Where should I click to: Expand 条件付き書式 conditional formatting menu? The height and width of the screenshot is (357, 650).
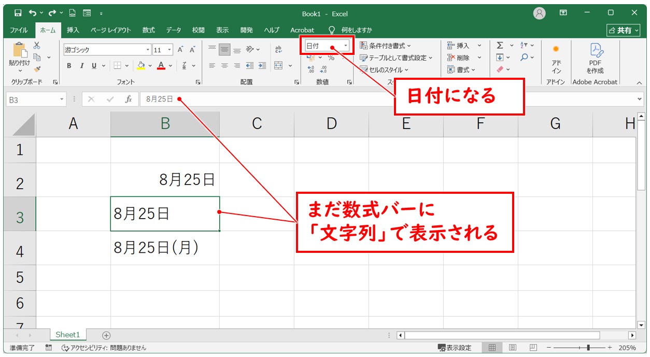tap(385, 46)
